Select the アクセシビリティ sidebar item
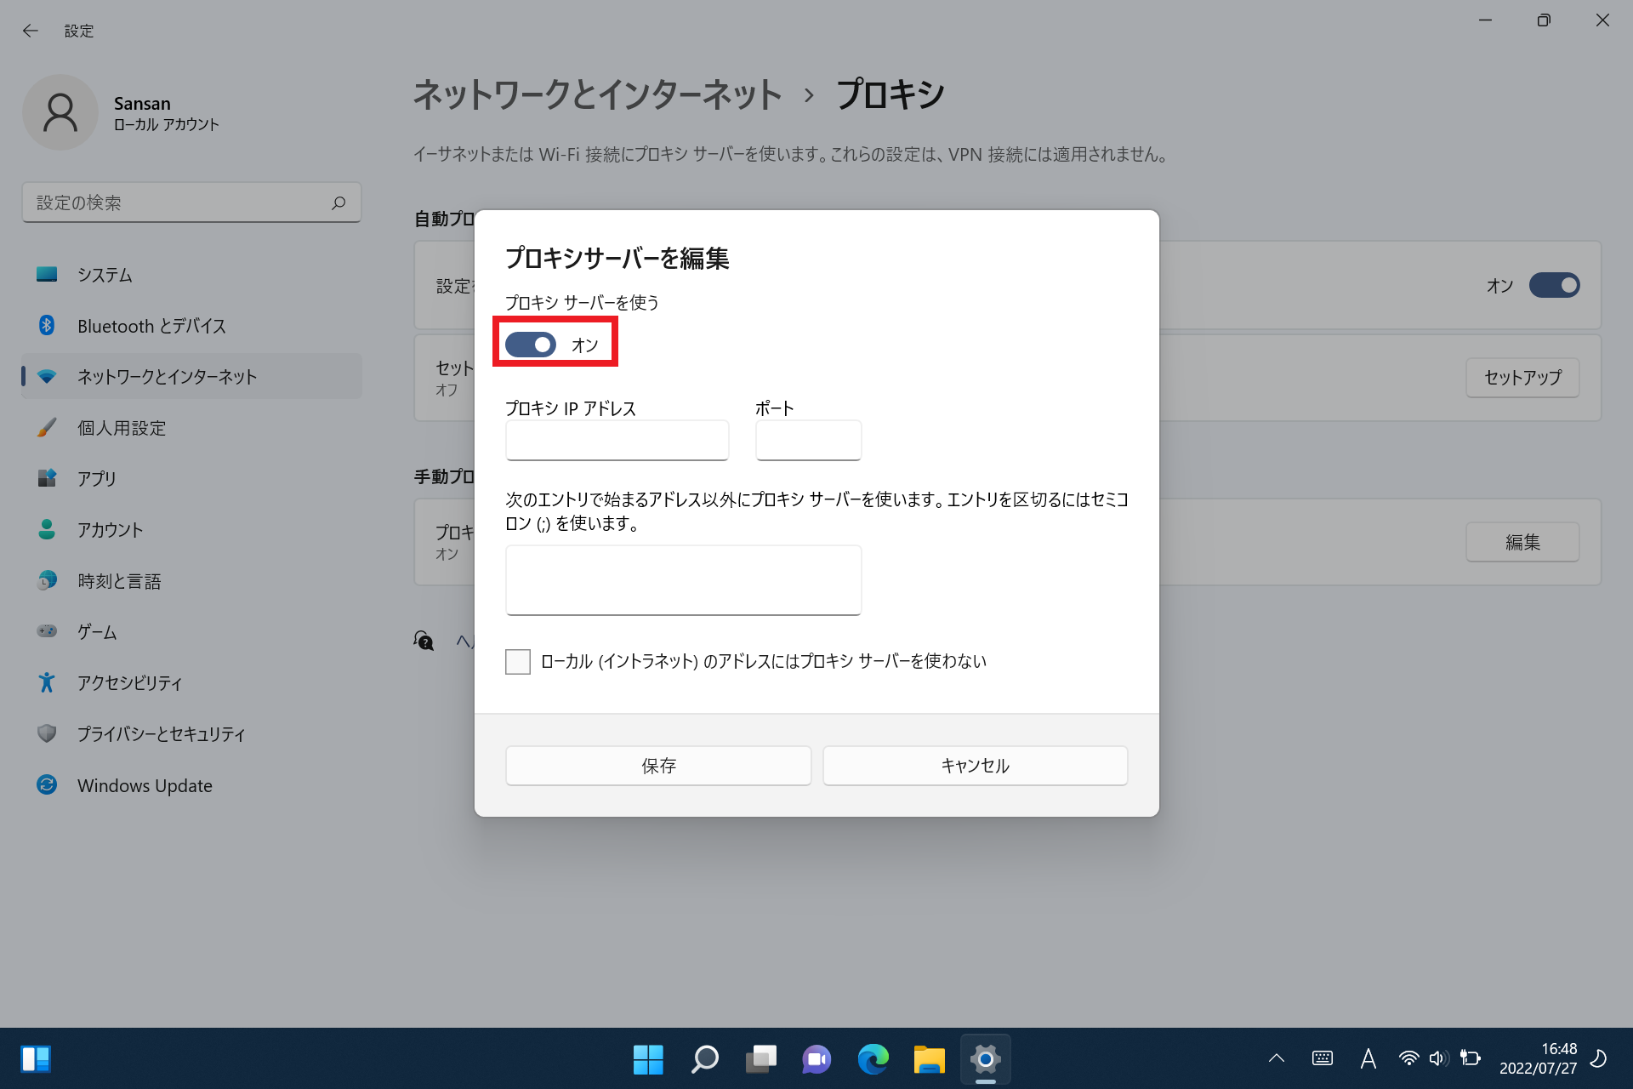This screenshot has width=1633, height=1089. click(129, 682)
